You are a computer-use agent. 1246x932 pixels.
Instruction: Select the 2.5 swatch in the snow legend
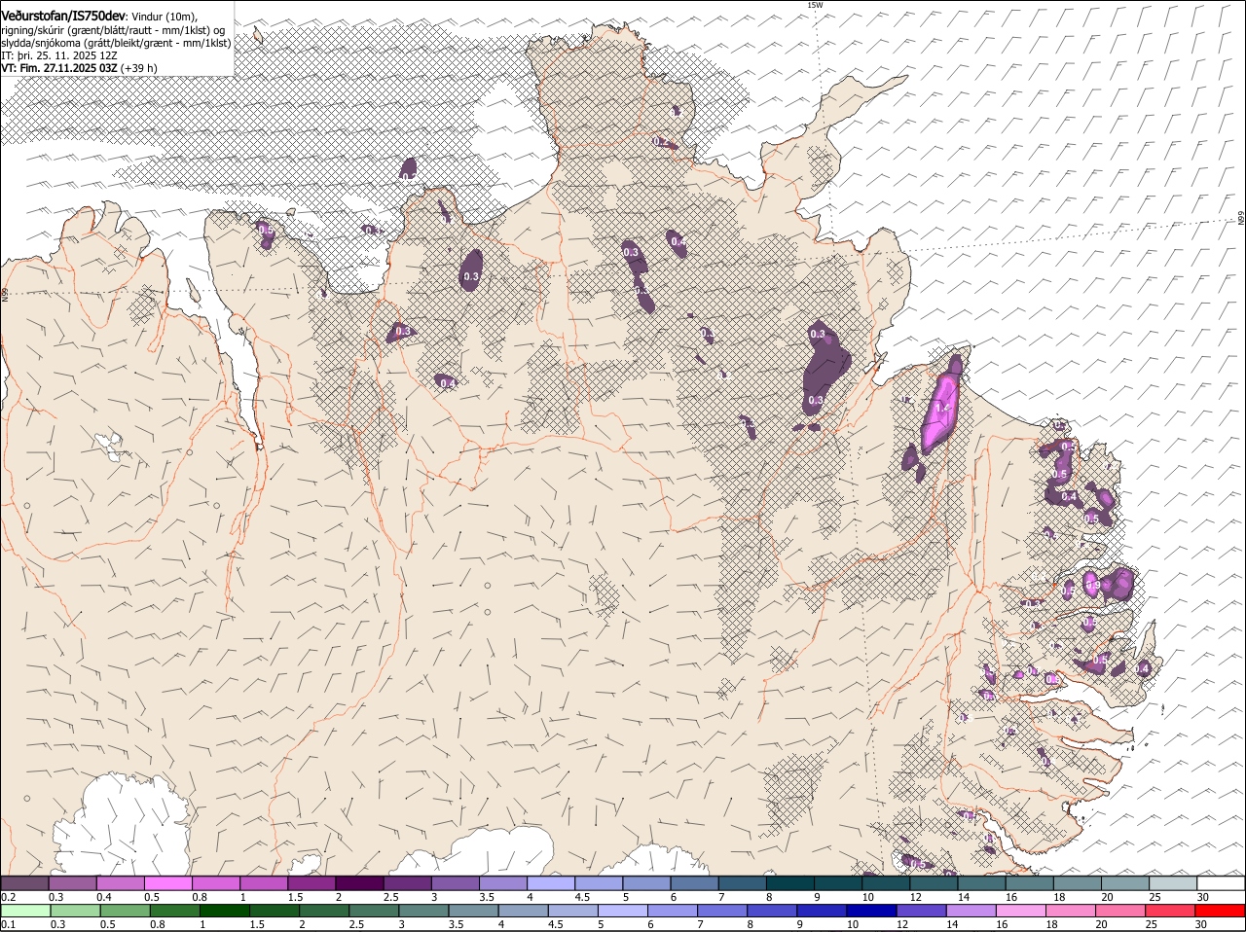[407, 883]
